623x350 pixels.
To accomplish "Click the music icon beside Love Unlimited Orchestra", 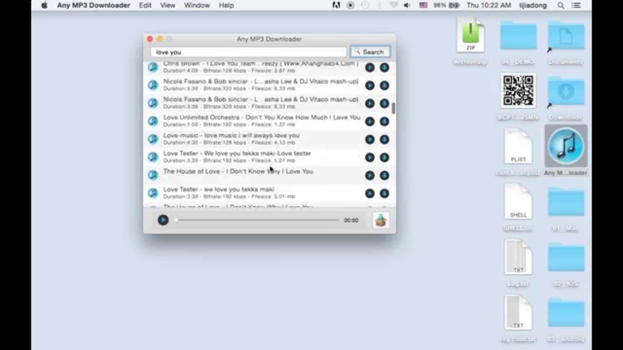I will tap(153, 121).
